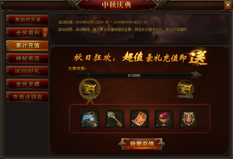Click the 领奖 badge on 全民福利
This screenshot has width=233, height=159.
[45, 32]
